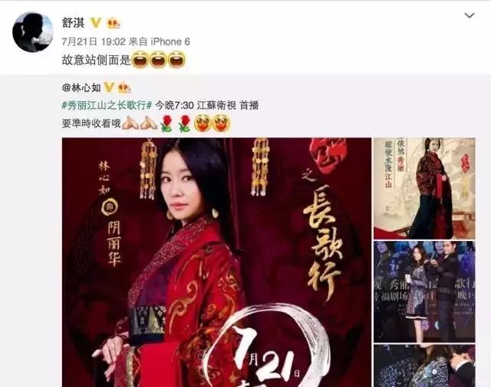Open 舒淇's profile avatar

(32, 32)
